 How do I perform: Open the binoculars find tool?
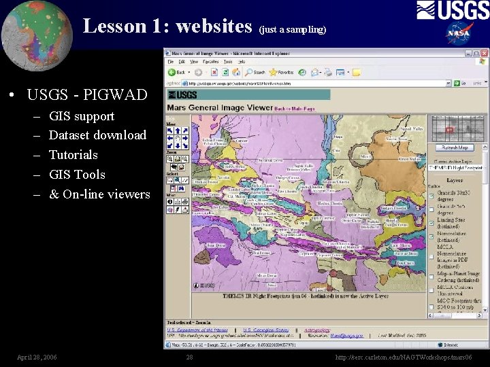tap(181, 188)
